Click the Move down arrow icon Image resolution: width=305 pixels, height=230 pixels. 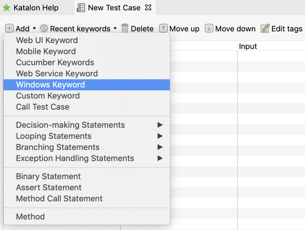tap(209, 28)
